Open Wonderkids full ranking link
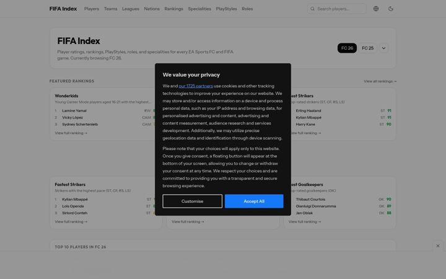This screenshot has height=279, width=446. coord(71,133)
